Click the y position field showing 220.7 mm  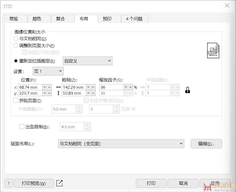(30, 93)
